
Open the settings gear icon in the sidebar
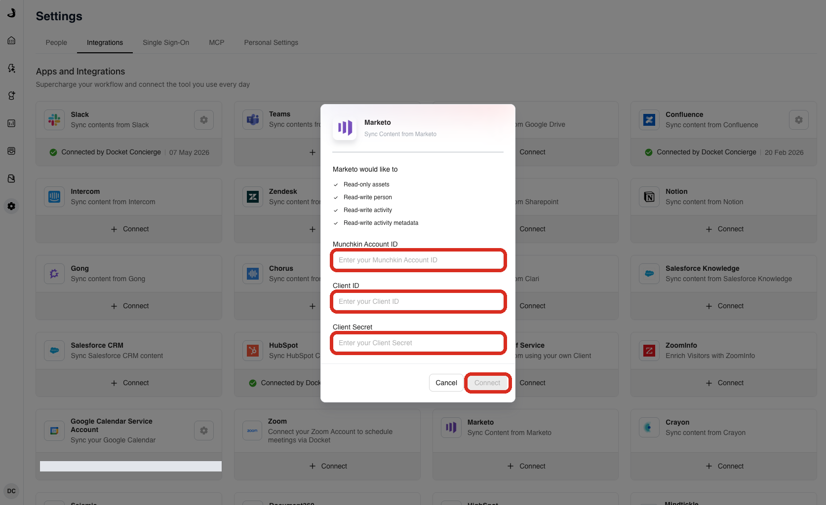coord(11,206)
